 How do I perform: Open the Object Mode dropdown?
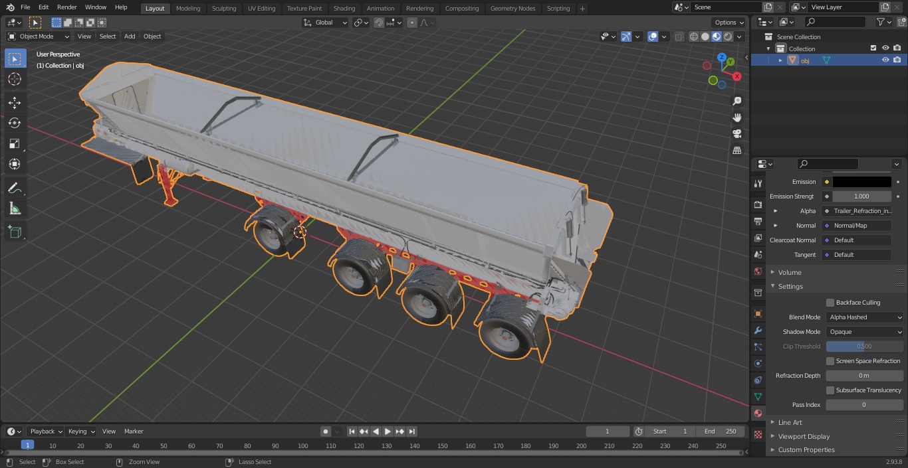point(39,37)
